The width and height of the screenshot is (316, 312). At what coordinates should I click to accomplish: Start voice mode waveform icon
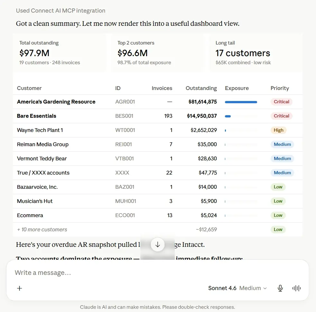[x=296, y=288]
